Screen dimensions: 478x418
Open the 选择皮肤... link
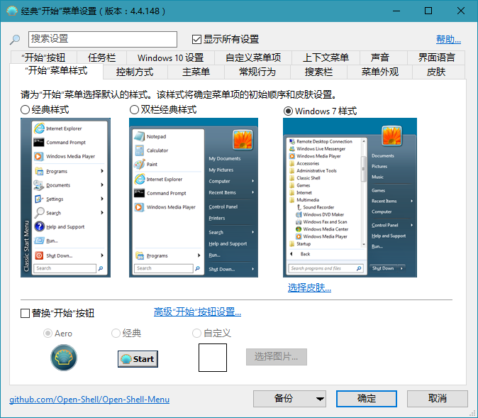309,287
